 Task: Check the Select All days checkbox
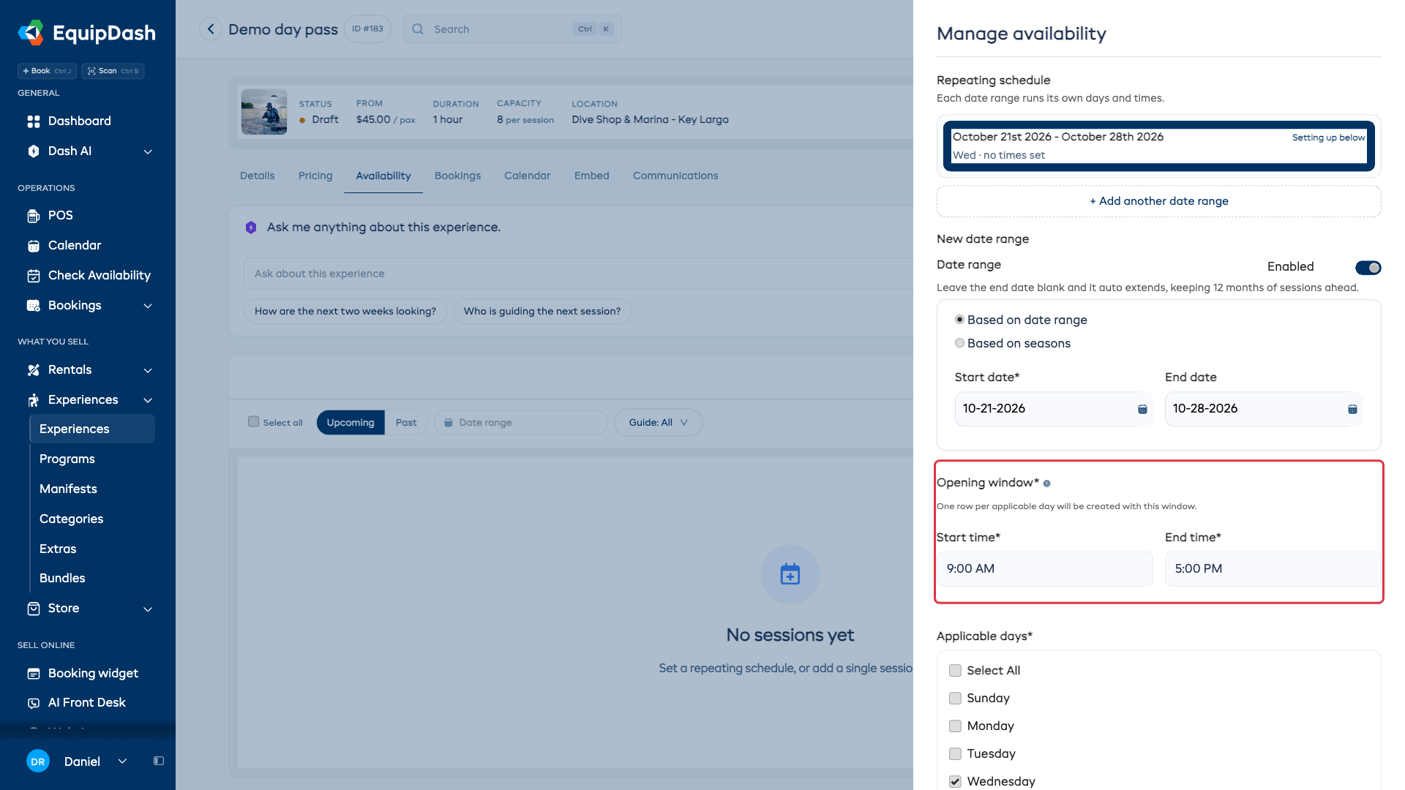coord(955,671)
